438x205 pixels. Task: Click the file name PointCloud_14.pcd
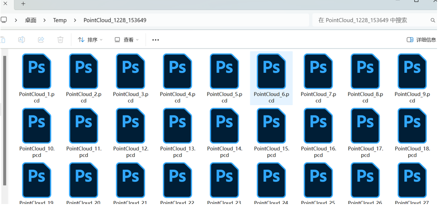225,152
